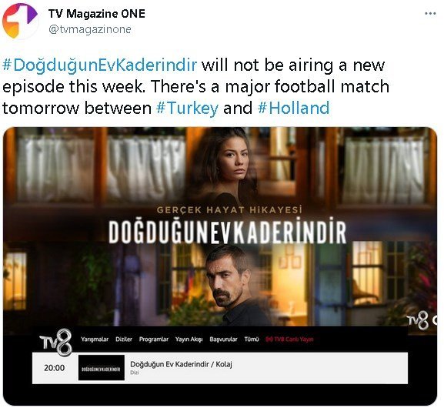
Task: Select the Programlar menu item
Action: pyautogui.click(x=153, y=339)
